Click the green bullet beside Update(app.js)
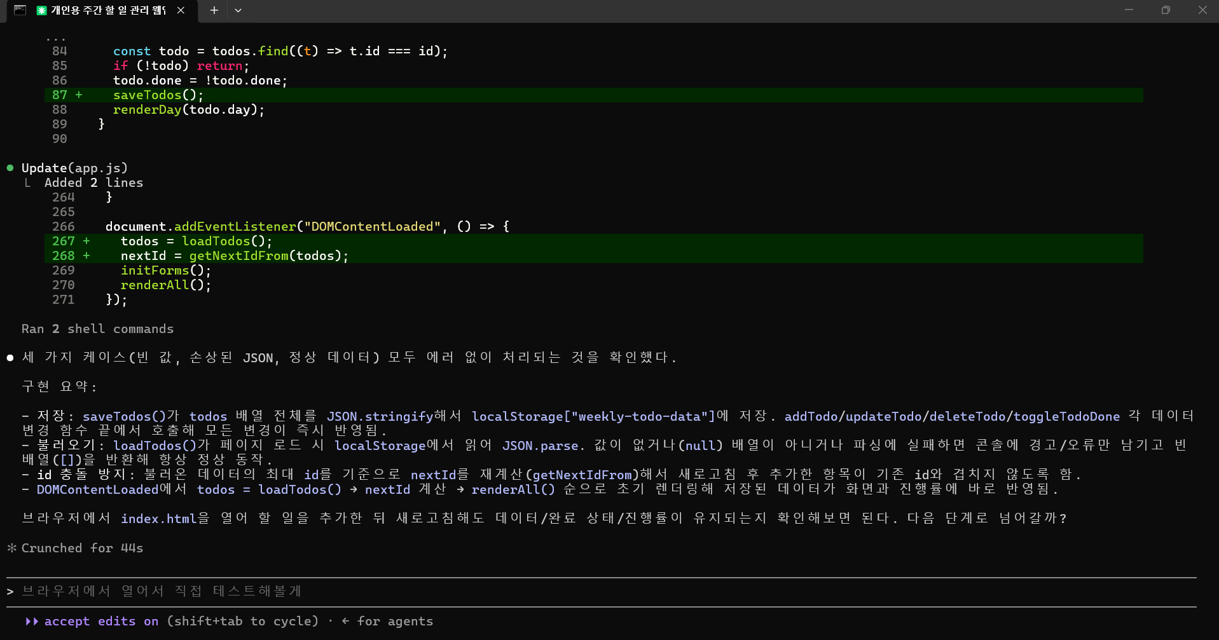 10,168
